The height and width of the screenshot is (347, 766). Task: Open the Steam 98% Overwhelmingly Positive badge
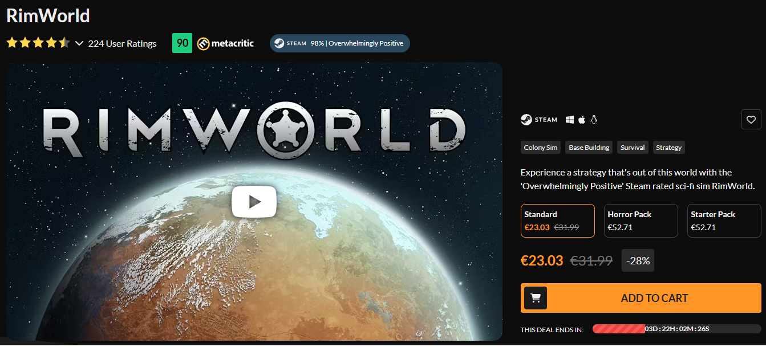[339, 43]
